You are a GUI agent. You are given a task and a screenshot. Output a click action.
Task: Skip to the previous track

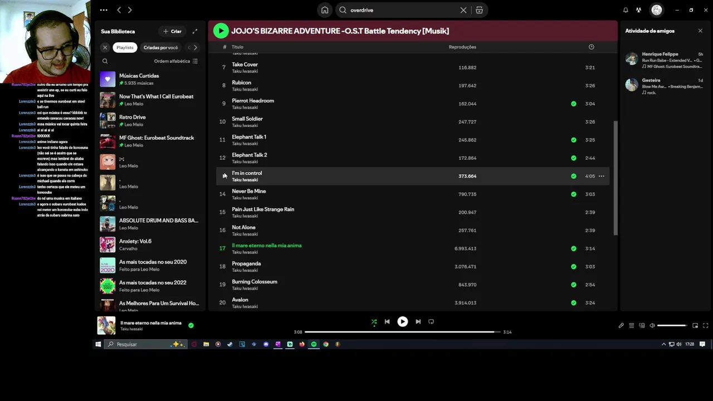387,321
